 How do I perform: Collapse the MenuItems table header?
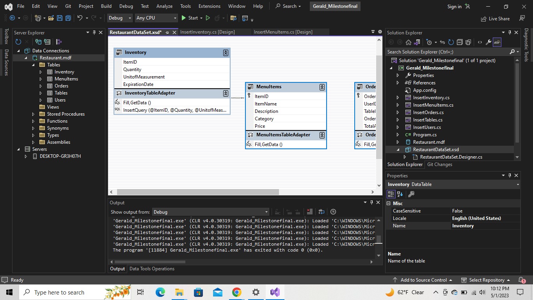click(322, 87)
